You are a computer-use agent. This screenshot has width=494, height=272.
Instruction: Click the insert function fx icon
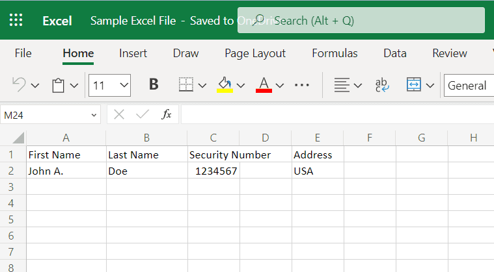pyautogui.click(x=167, y=115)
